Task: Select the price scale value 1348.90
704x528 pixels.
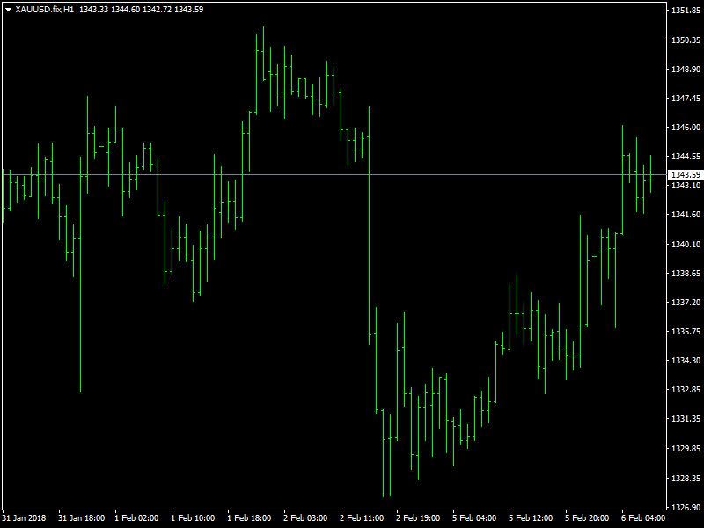Action: [686, 70]
